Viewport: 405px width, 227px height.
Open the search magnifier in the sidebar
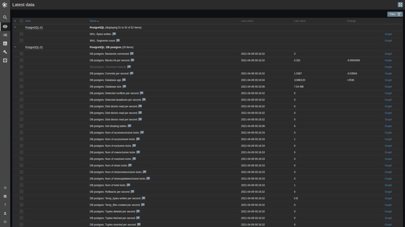click(5, 17)
